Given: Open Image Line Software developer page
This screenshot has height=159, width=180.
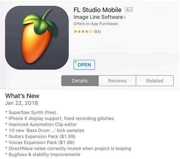Looking at the screenshot, I should 98,17.
